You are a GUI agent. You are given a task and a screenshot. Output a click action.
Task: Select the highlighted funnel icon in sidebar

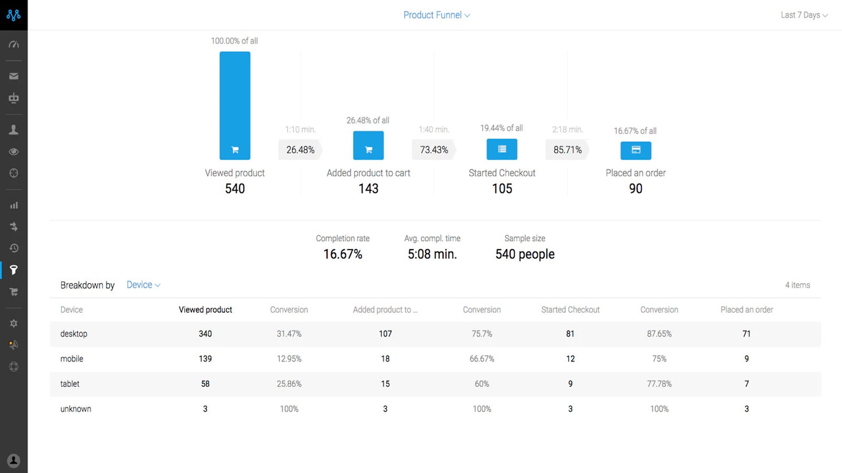tap(14, 269)
